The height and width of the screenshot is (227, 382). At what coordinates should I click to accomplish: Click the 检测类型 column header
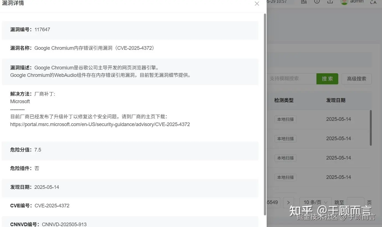tap(284, 100)
